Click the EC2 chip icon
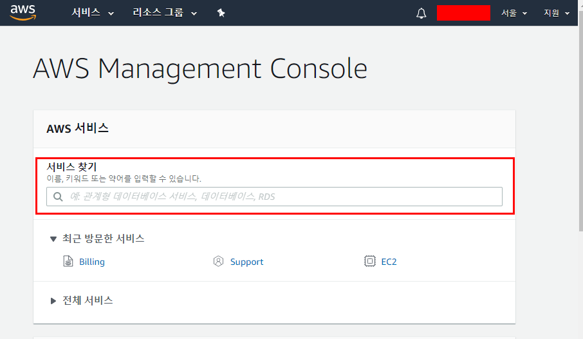 point(369,261)
